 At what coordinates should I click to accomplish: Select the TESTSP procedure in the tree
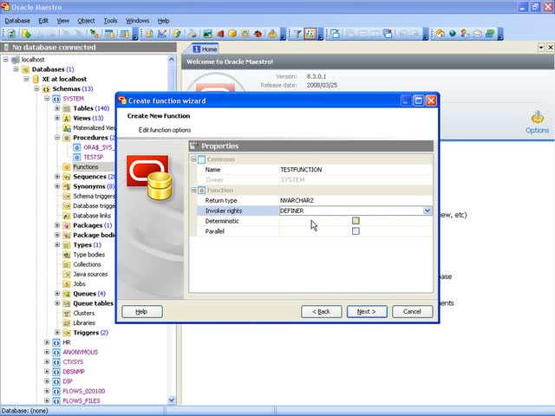point(94,157)
